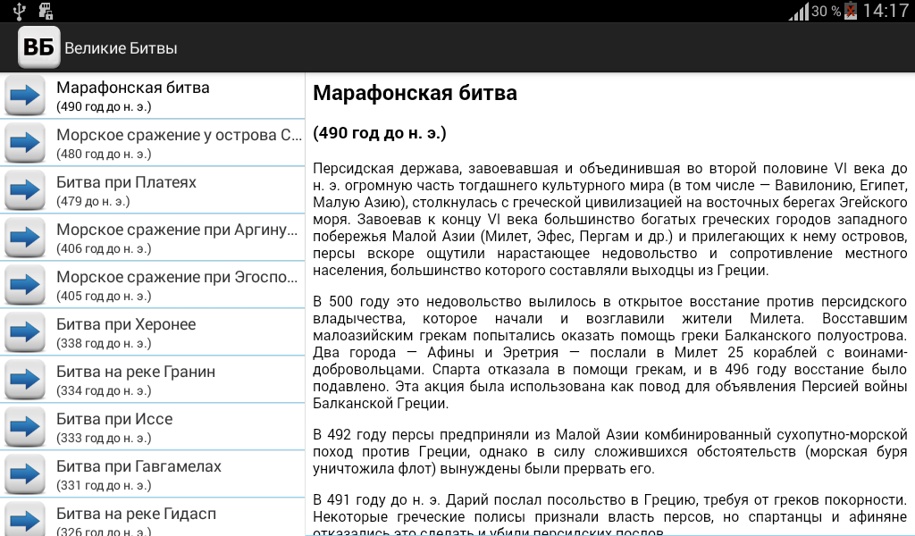Tap the 14:17 clock in status bar
The image size is (915, 536).
pyautogui.click(x=886, y=11)
